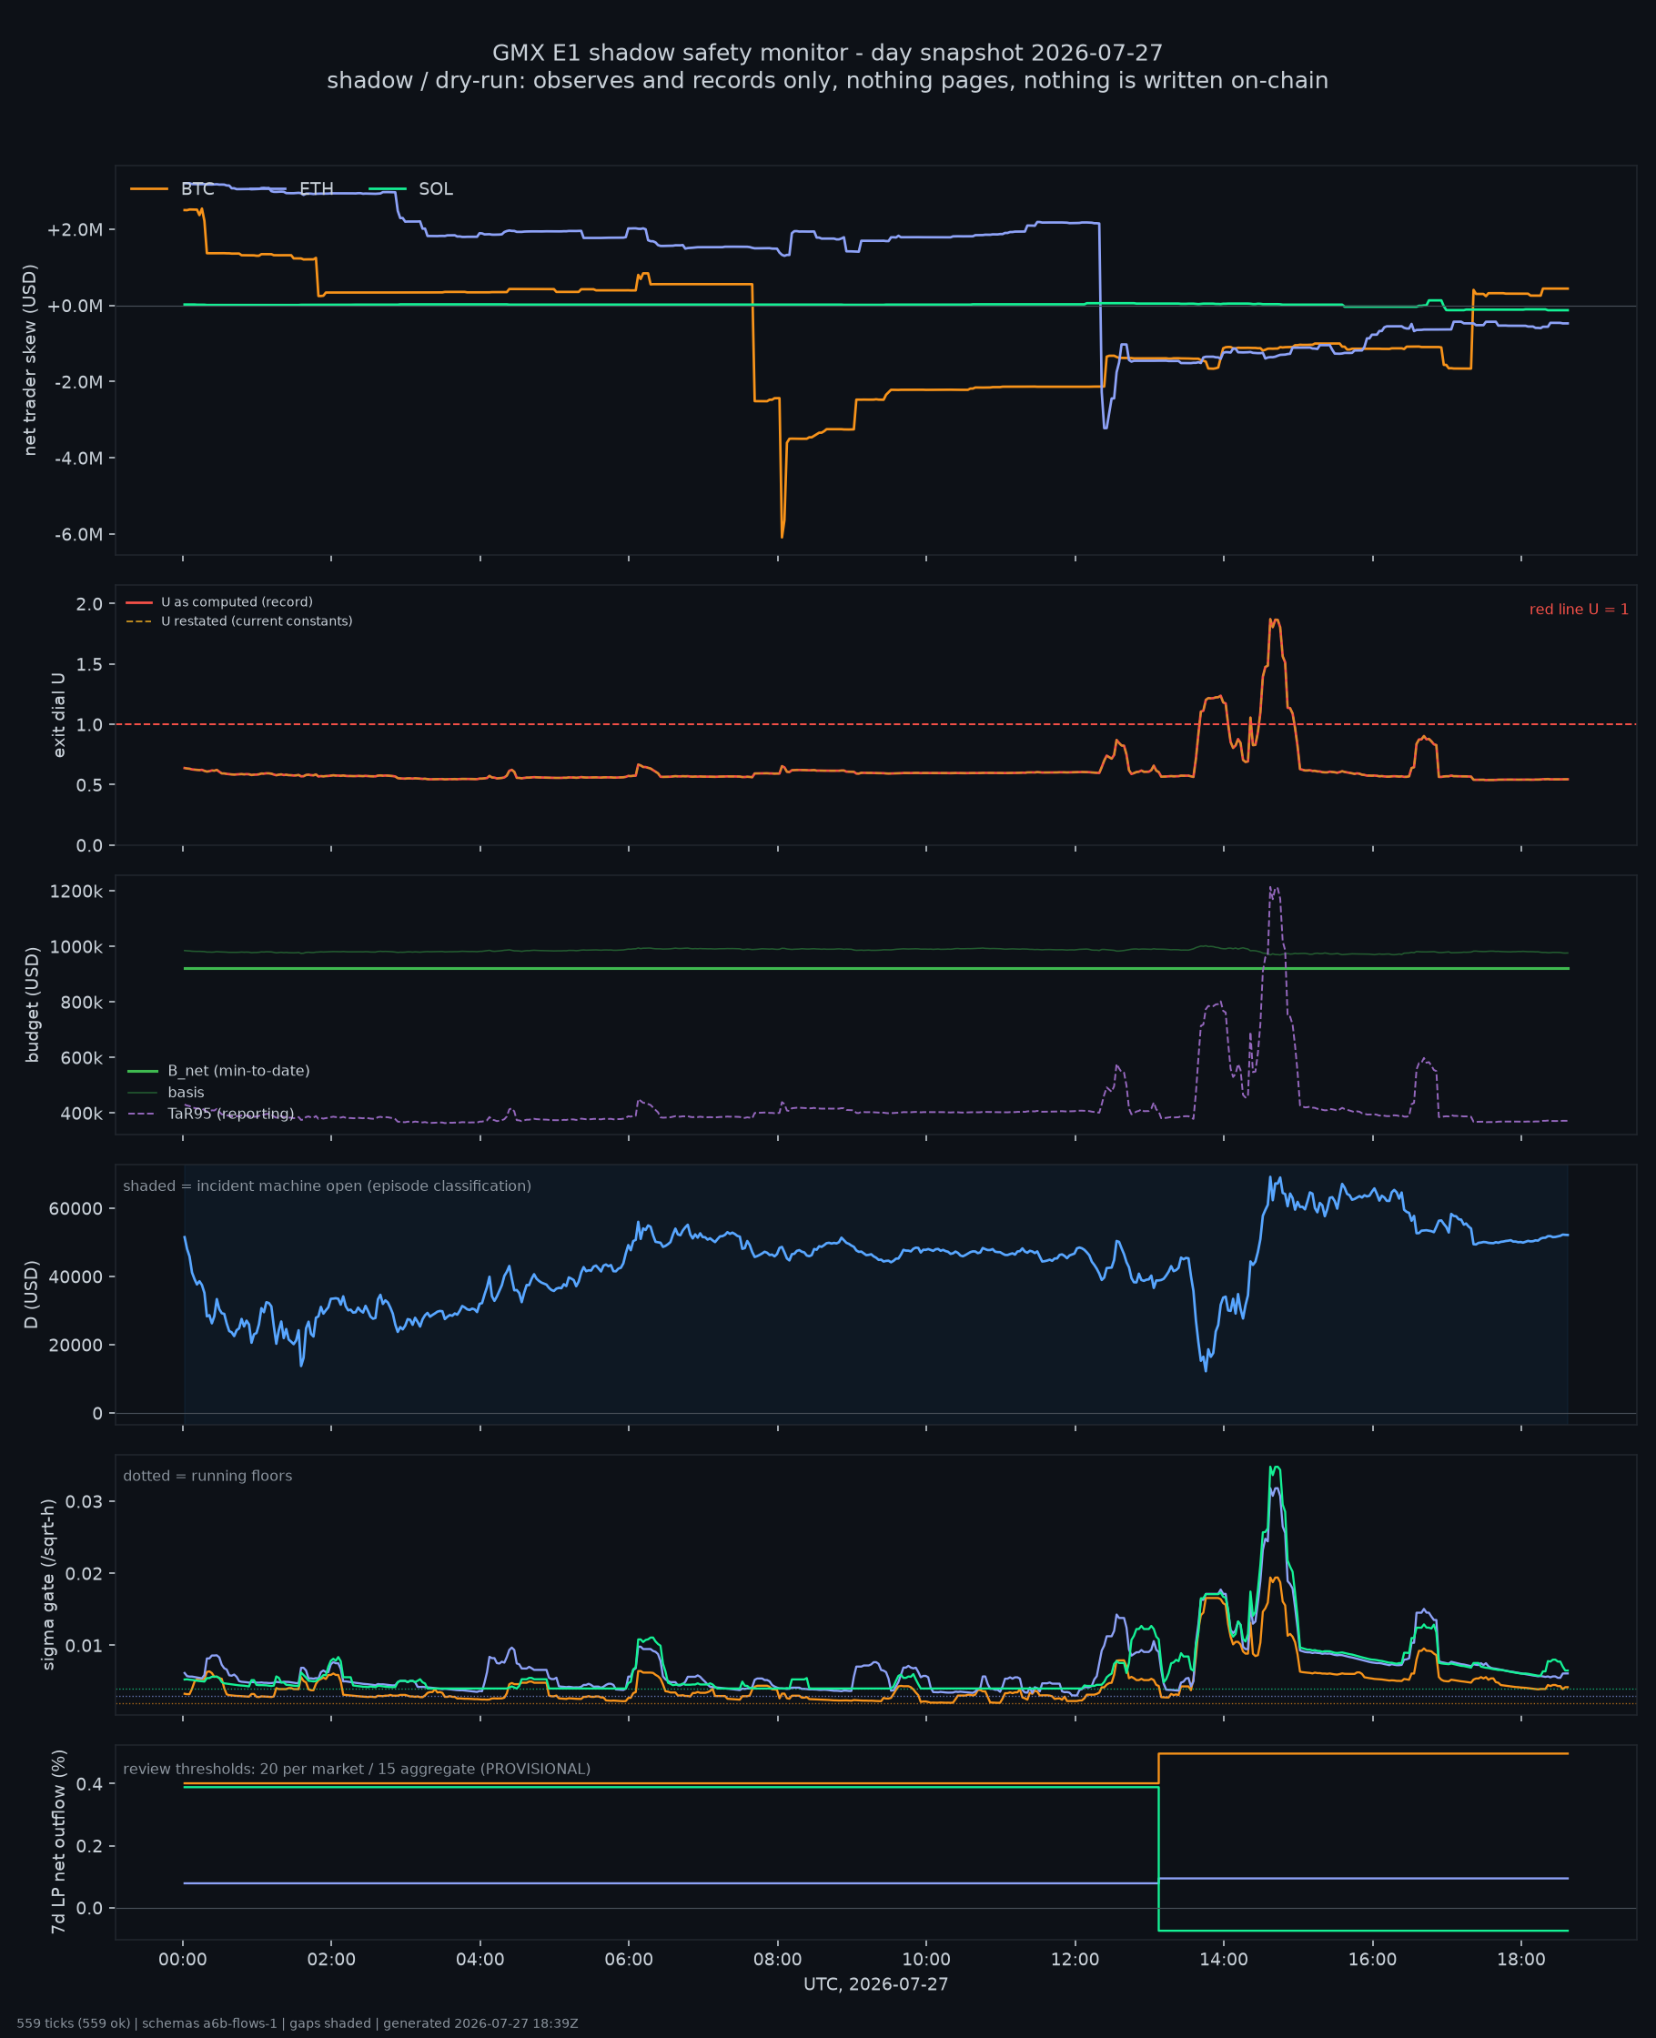Select the '20000' tick on the D axis
This screenshot has height=2038, width=1656.
coord(76,1345)
